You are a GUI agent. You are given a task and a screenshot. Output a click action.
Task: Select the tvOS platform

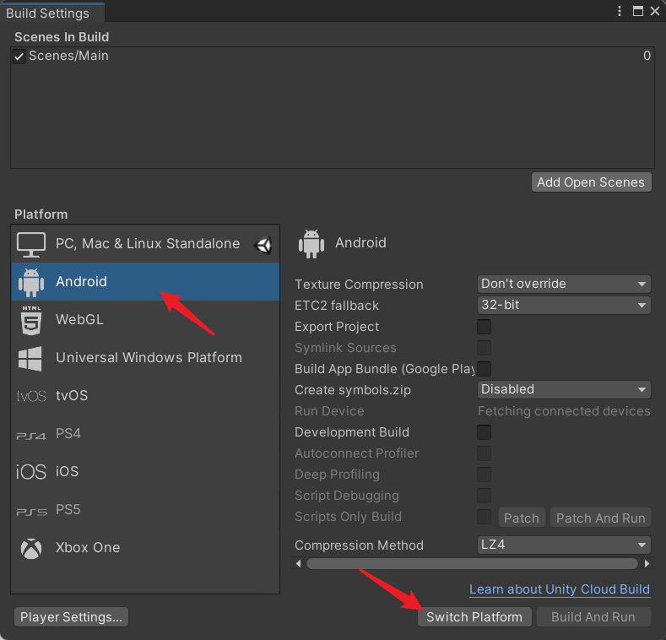click(x=145, y=396)
